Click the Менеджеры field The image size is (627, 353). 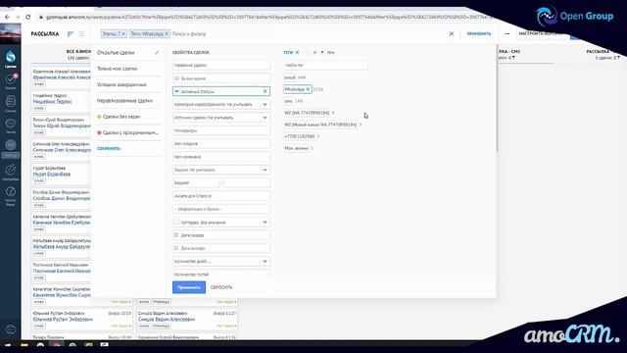(x=221, y=130)
